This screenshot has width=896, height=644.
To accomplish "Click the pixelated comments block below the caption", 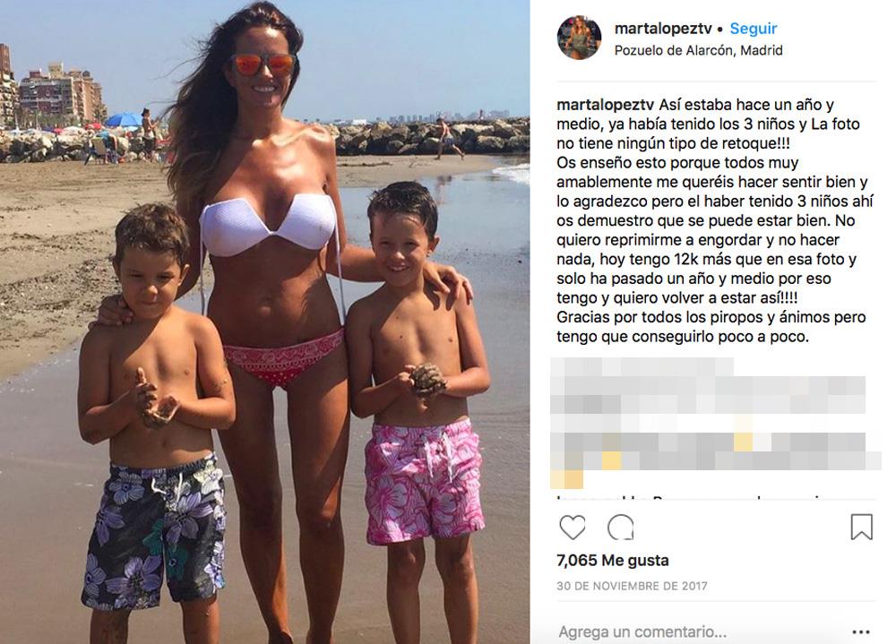I will (714, 423).
